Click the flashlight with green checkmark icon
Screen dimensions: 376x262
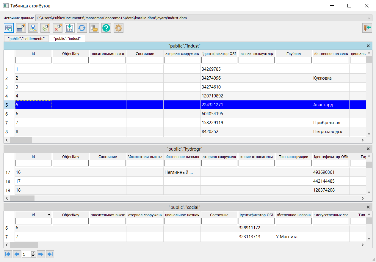click(x=45, y=28)
